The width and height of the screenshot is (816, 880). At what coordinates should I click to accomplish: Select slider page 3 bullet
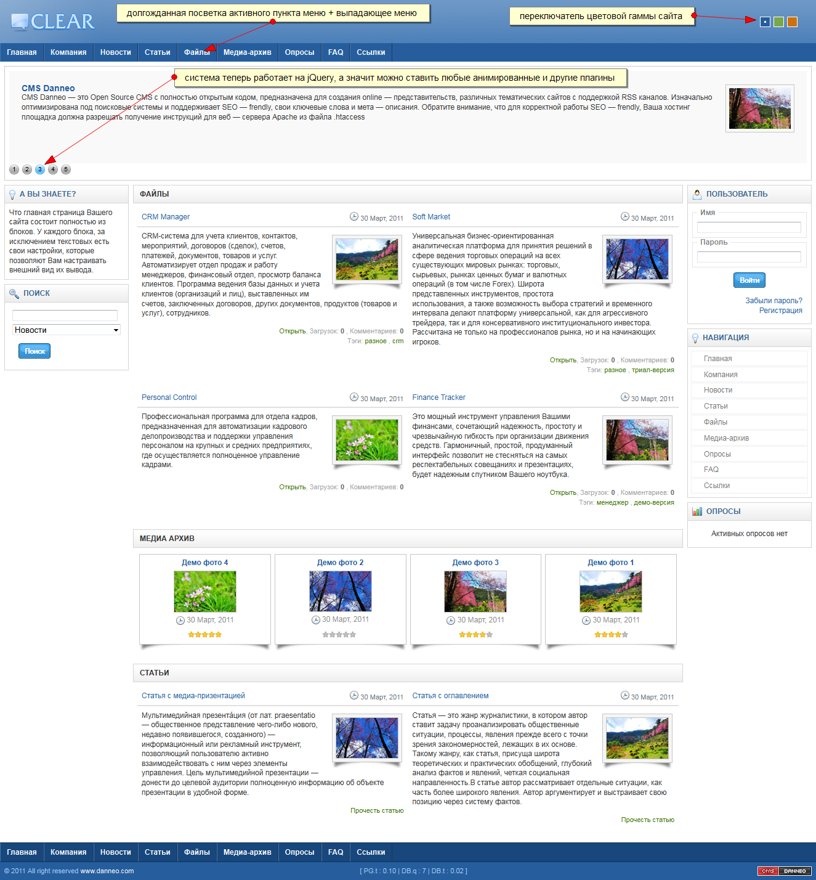pos(40,169)
